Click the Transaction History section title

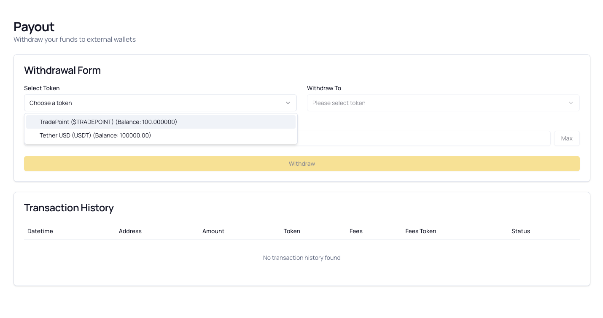69,208
